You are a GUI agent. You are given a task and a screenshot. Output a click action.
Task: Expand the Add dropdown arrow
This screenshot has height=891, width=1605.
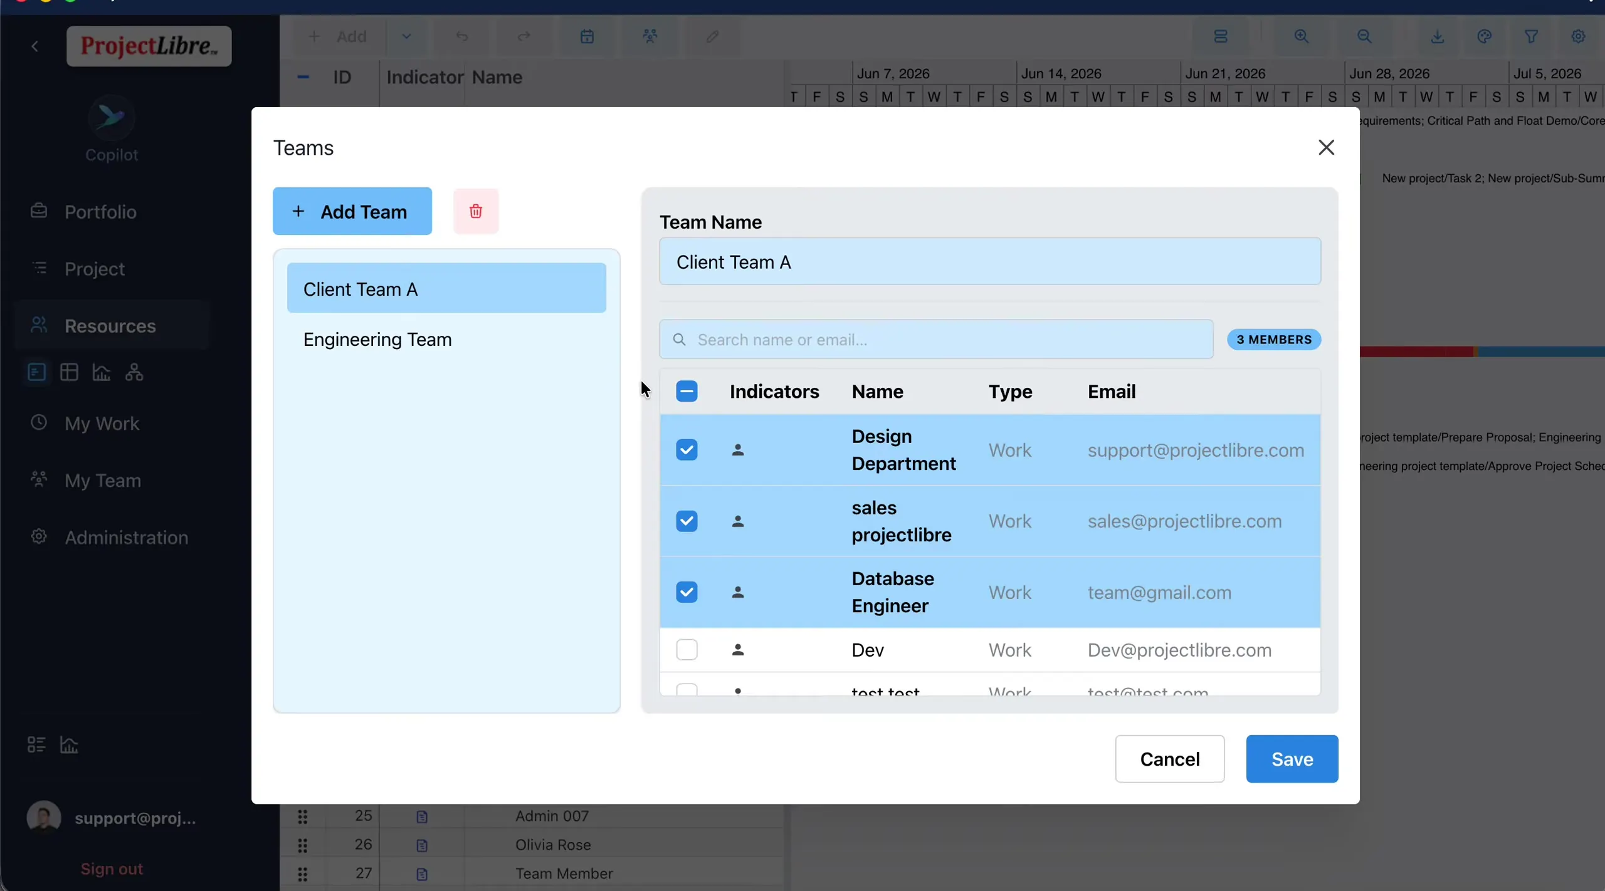coord(406,36)
